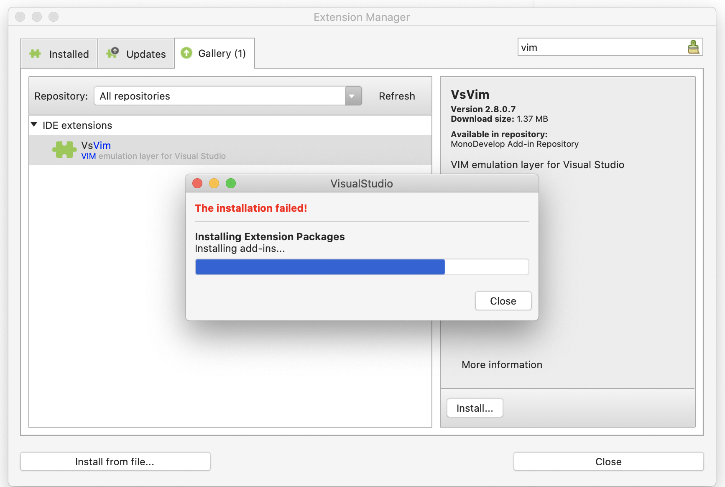Click the red 'The installation failed!' message
Viewport: 725px width, 487px height.
point(251,208)
